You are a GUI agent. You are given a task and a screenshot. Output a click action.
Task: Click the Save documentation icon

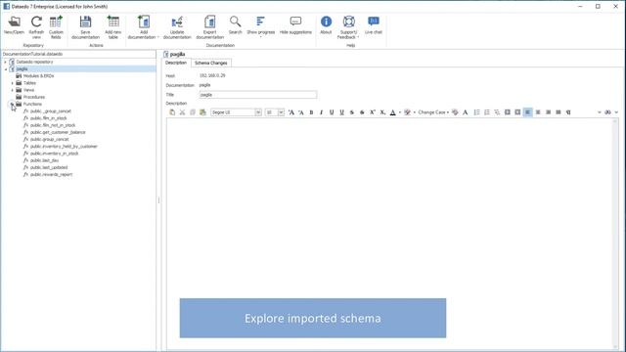pyautogui.click(x=85, y=22)
